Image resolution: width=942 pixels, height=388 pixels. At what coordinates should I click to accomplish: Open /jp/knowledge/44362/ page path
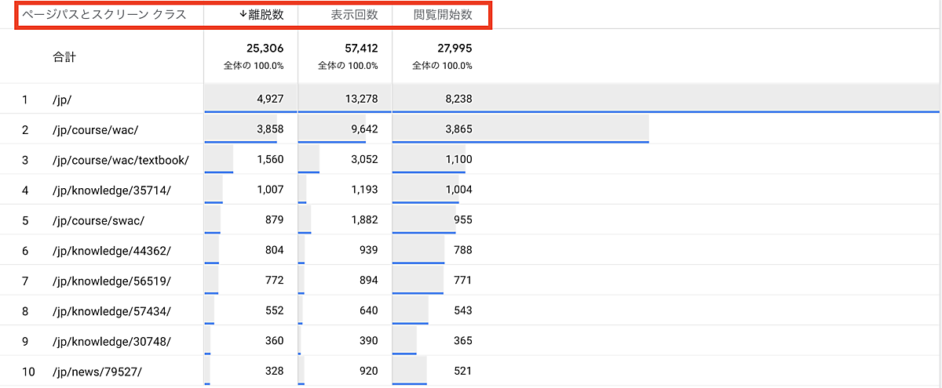[111, 251]
